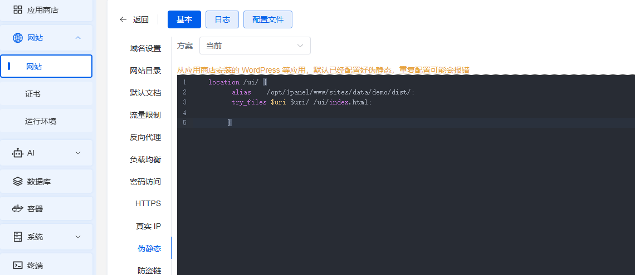Open 容器 in the sidebar
The image size is (635, 275).
(x=47, y=209)
